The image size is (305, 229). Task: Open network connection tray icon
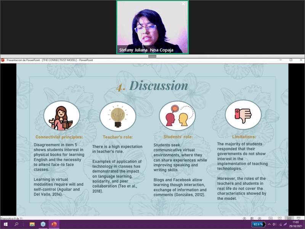(x=279, y=224)
